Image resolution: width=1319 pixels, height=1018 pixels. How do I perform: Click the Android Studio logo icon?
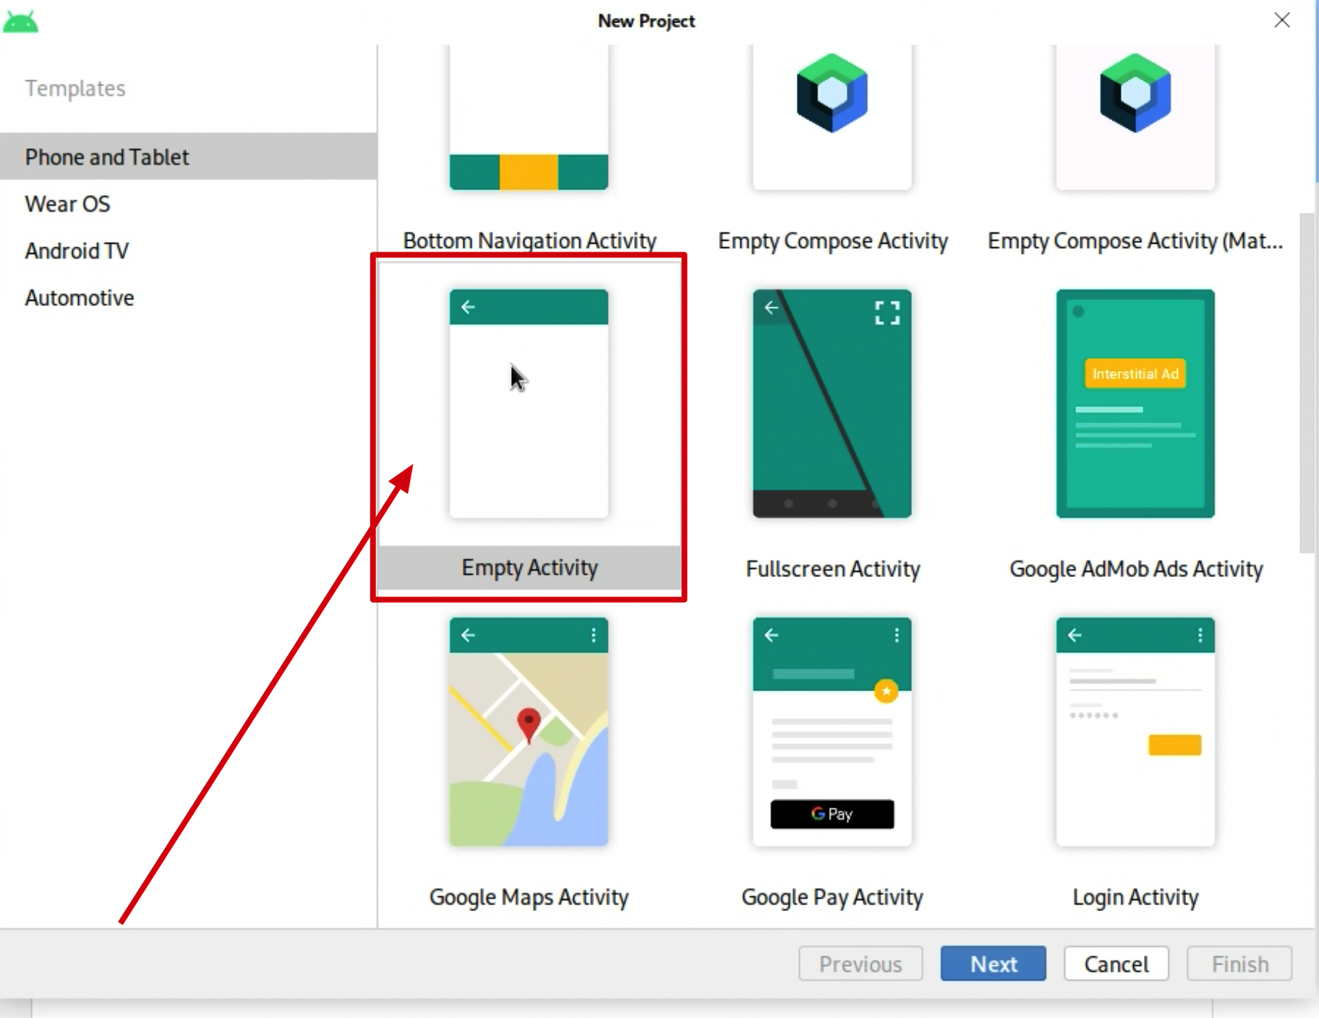click(20, 22)
